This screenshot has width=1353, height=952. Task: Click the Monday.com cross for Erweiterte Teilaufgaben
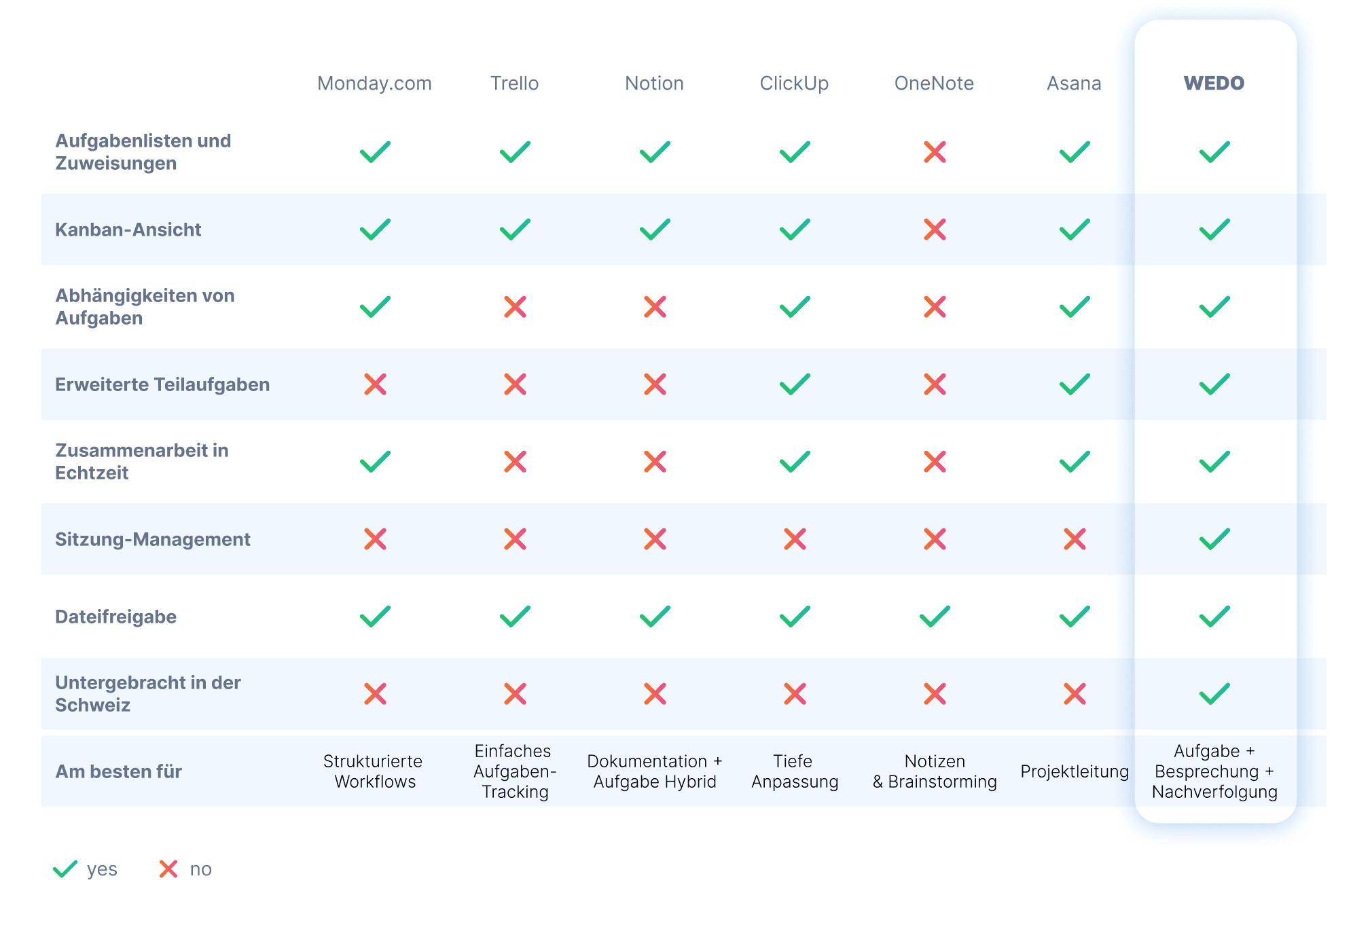tap(375, 384)
